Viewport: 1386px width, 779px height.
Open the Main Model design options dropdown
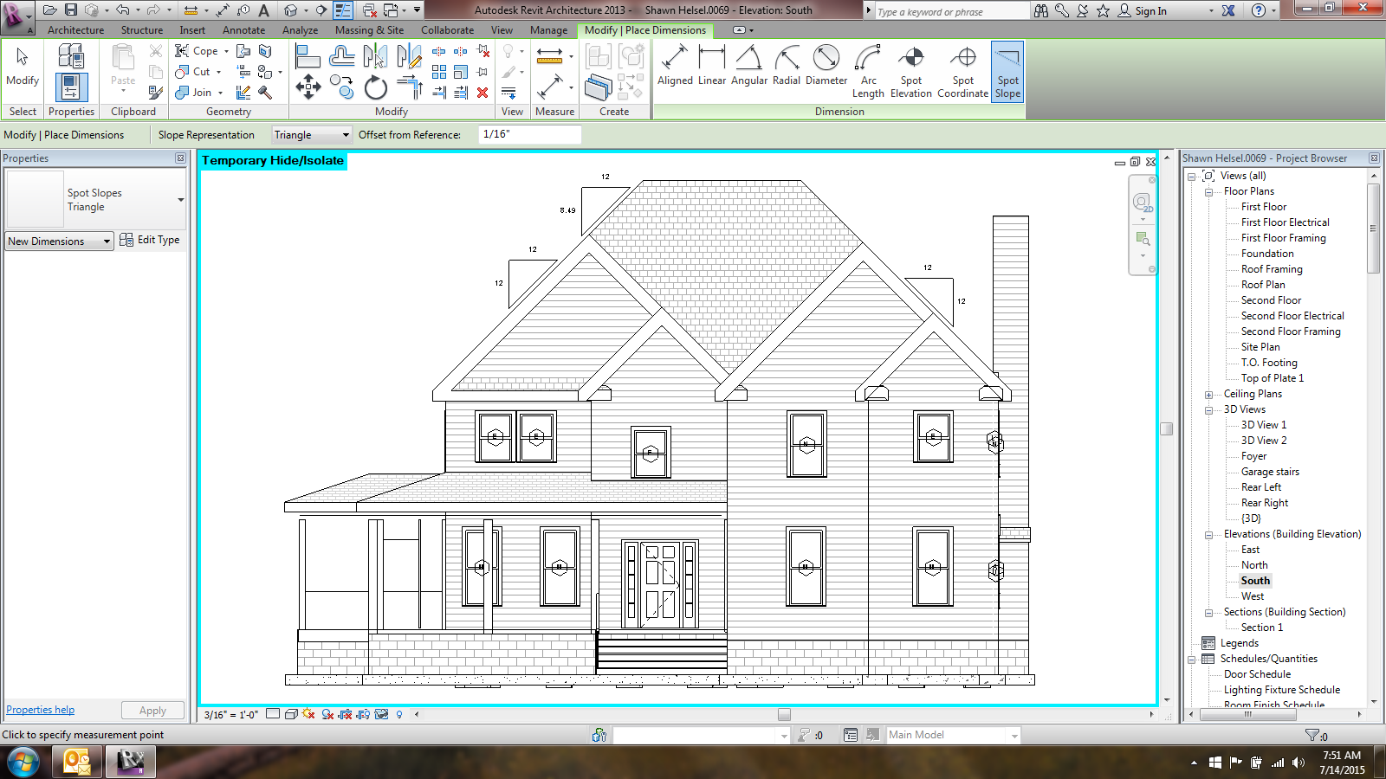click(x=954, y=735)
